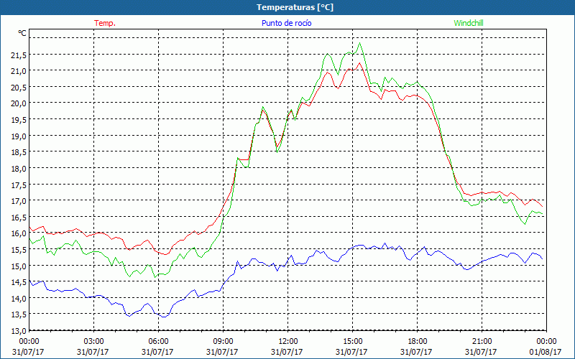Click the 21,5 y-axis value
Image resolution: width=575 pixels, height=359 pixels.
click(19, 55)
